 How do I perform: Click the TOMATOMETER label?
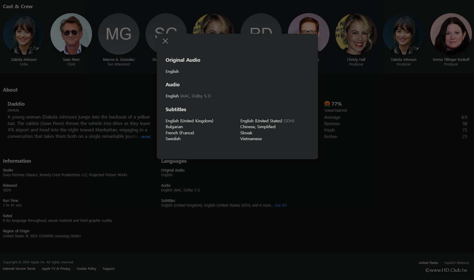pos(336,111)
